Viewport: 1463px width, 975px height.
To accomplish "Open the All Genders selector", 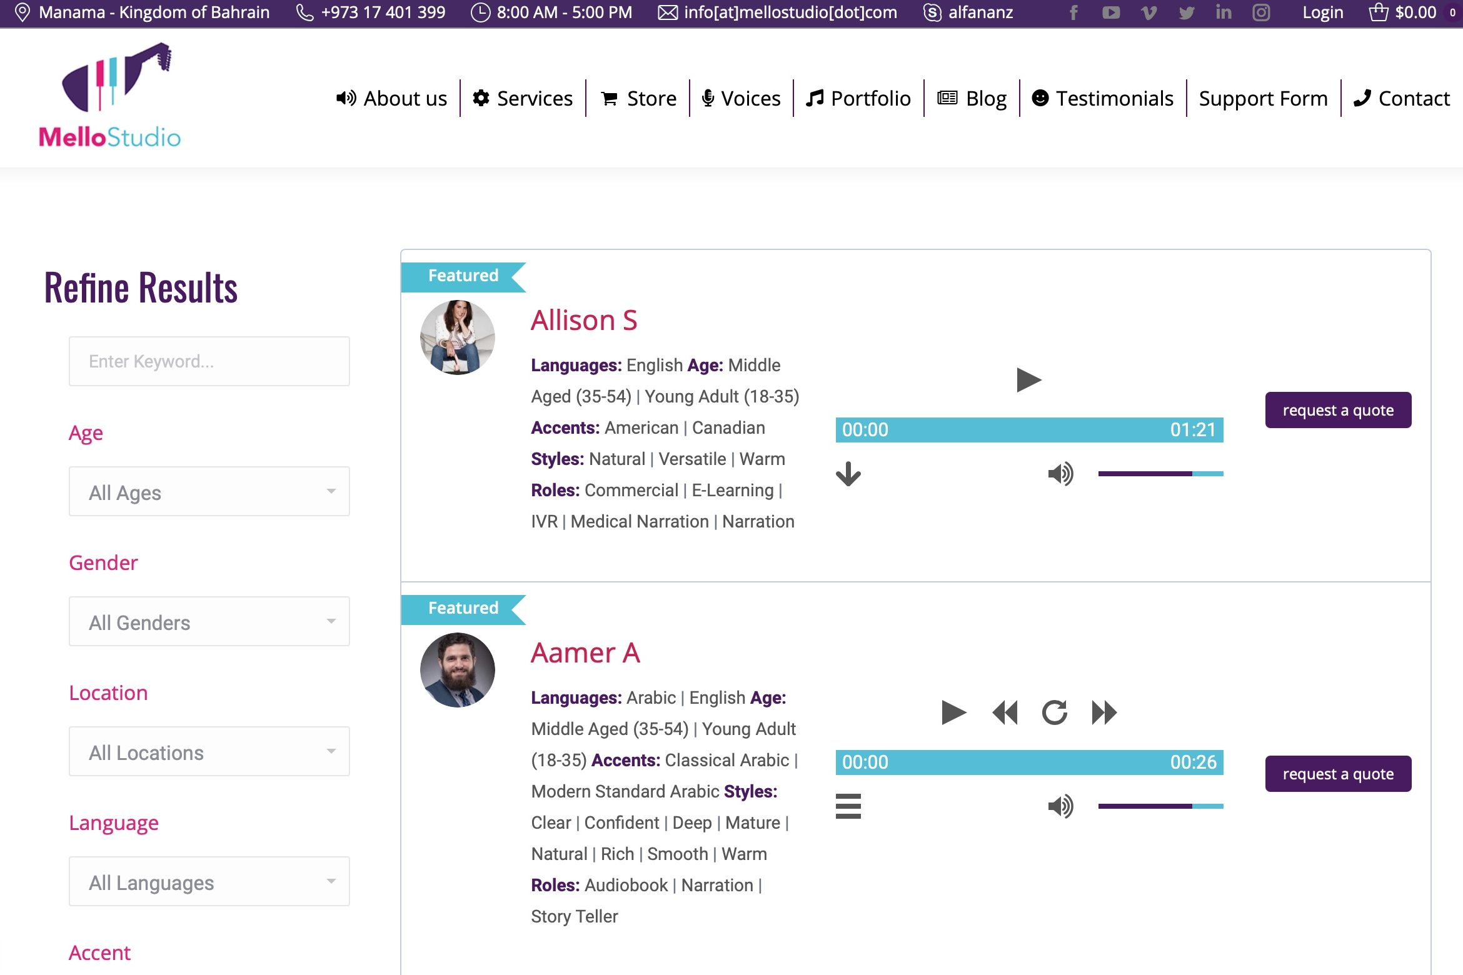I will click(209, 621).
